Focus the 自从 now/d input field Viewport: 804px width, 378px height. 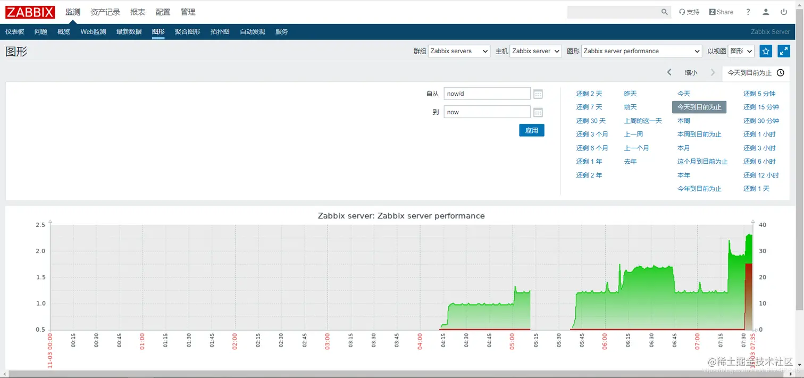pos(487,94)
